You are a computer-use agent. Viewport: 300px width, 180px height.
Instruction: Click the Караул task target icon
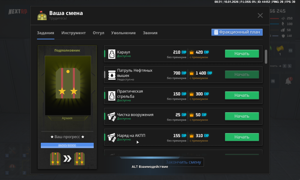coord(111,54)
